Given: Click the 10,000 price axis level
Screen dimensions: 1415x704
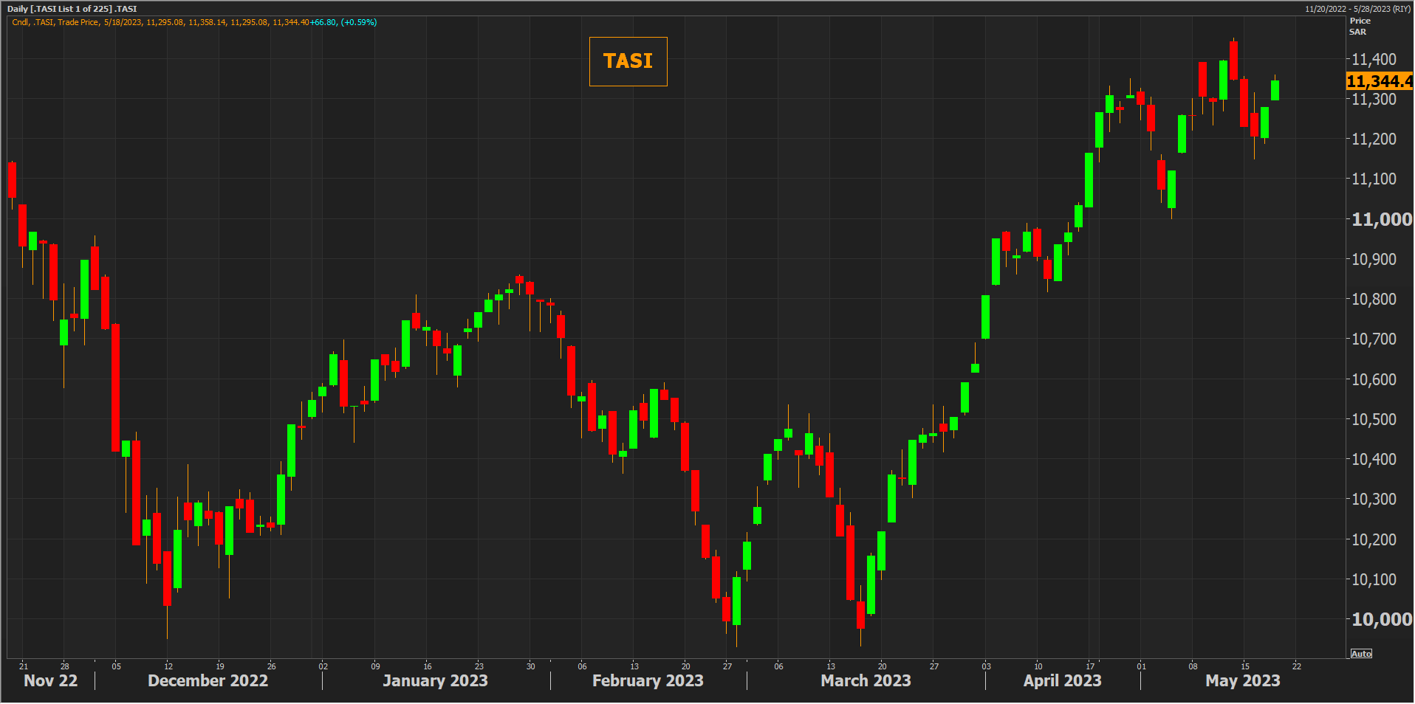Looking at the screenshot, I should [1381, 619].
